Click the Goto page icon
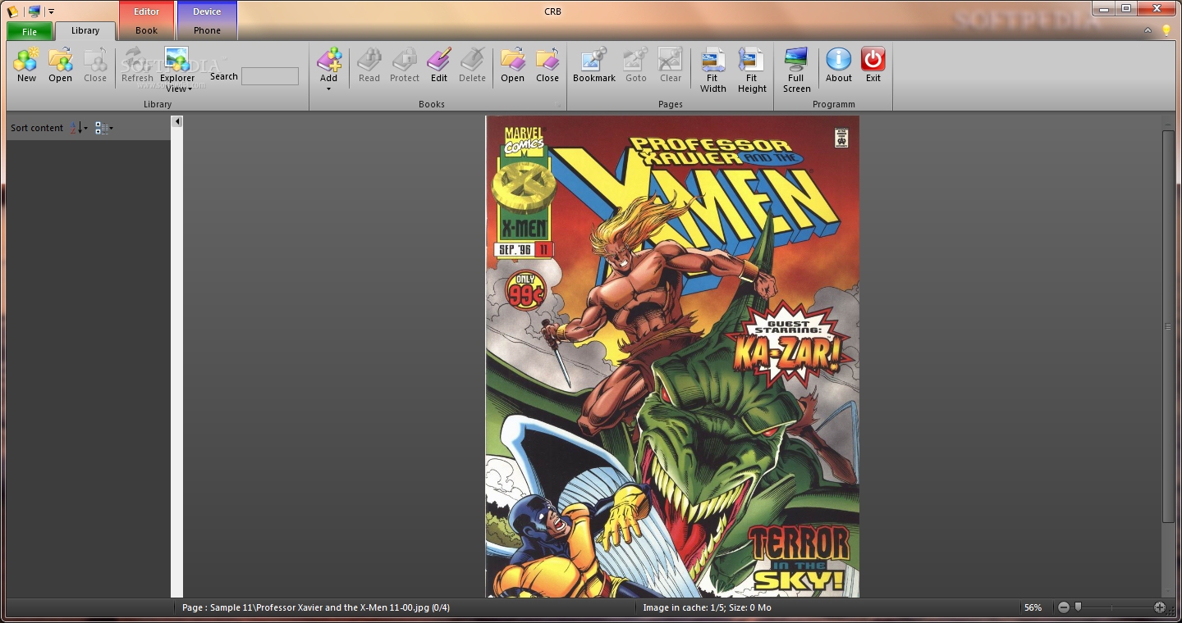Screen dimensions: 1182x623 636,66
